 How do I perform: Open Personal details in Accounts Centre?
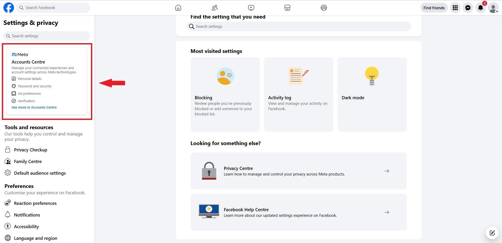click(x=30, y=79)
